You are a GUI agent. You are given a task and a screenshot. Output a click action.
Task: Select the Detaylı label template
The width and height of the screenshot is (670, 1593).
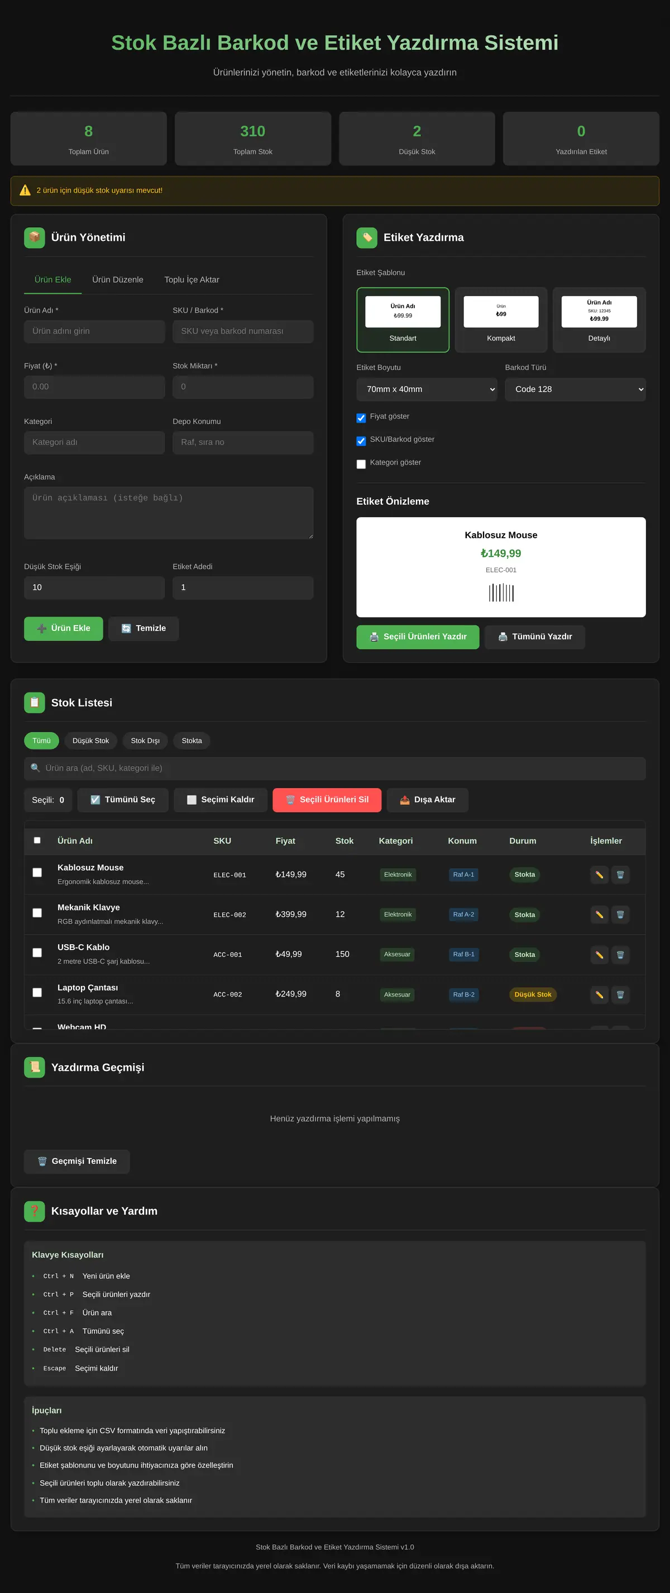(x=599, y=320)
